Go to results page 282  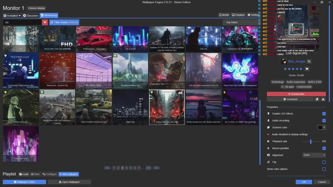click(x=148, y=168)
